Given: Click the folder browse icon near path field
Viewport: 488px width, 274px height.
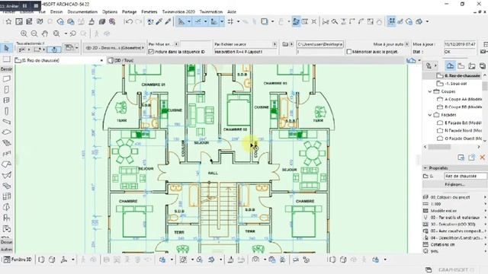Looking at the screenshot, I should [x=285, y=44].
